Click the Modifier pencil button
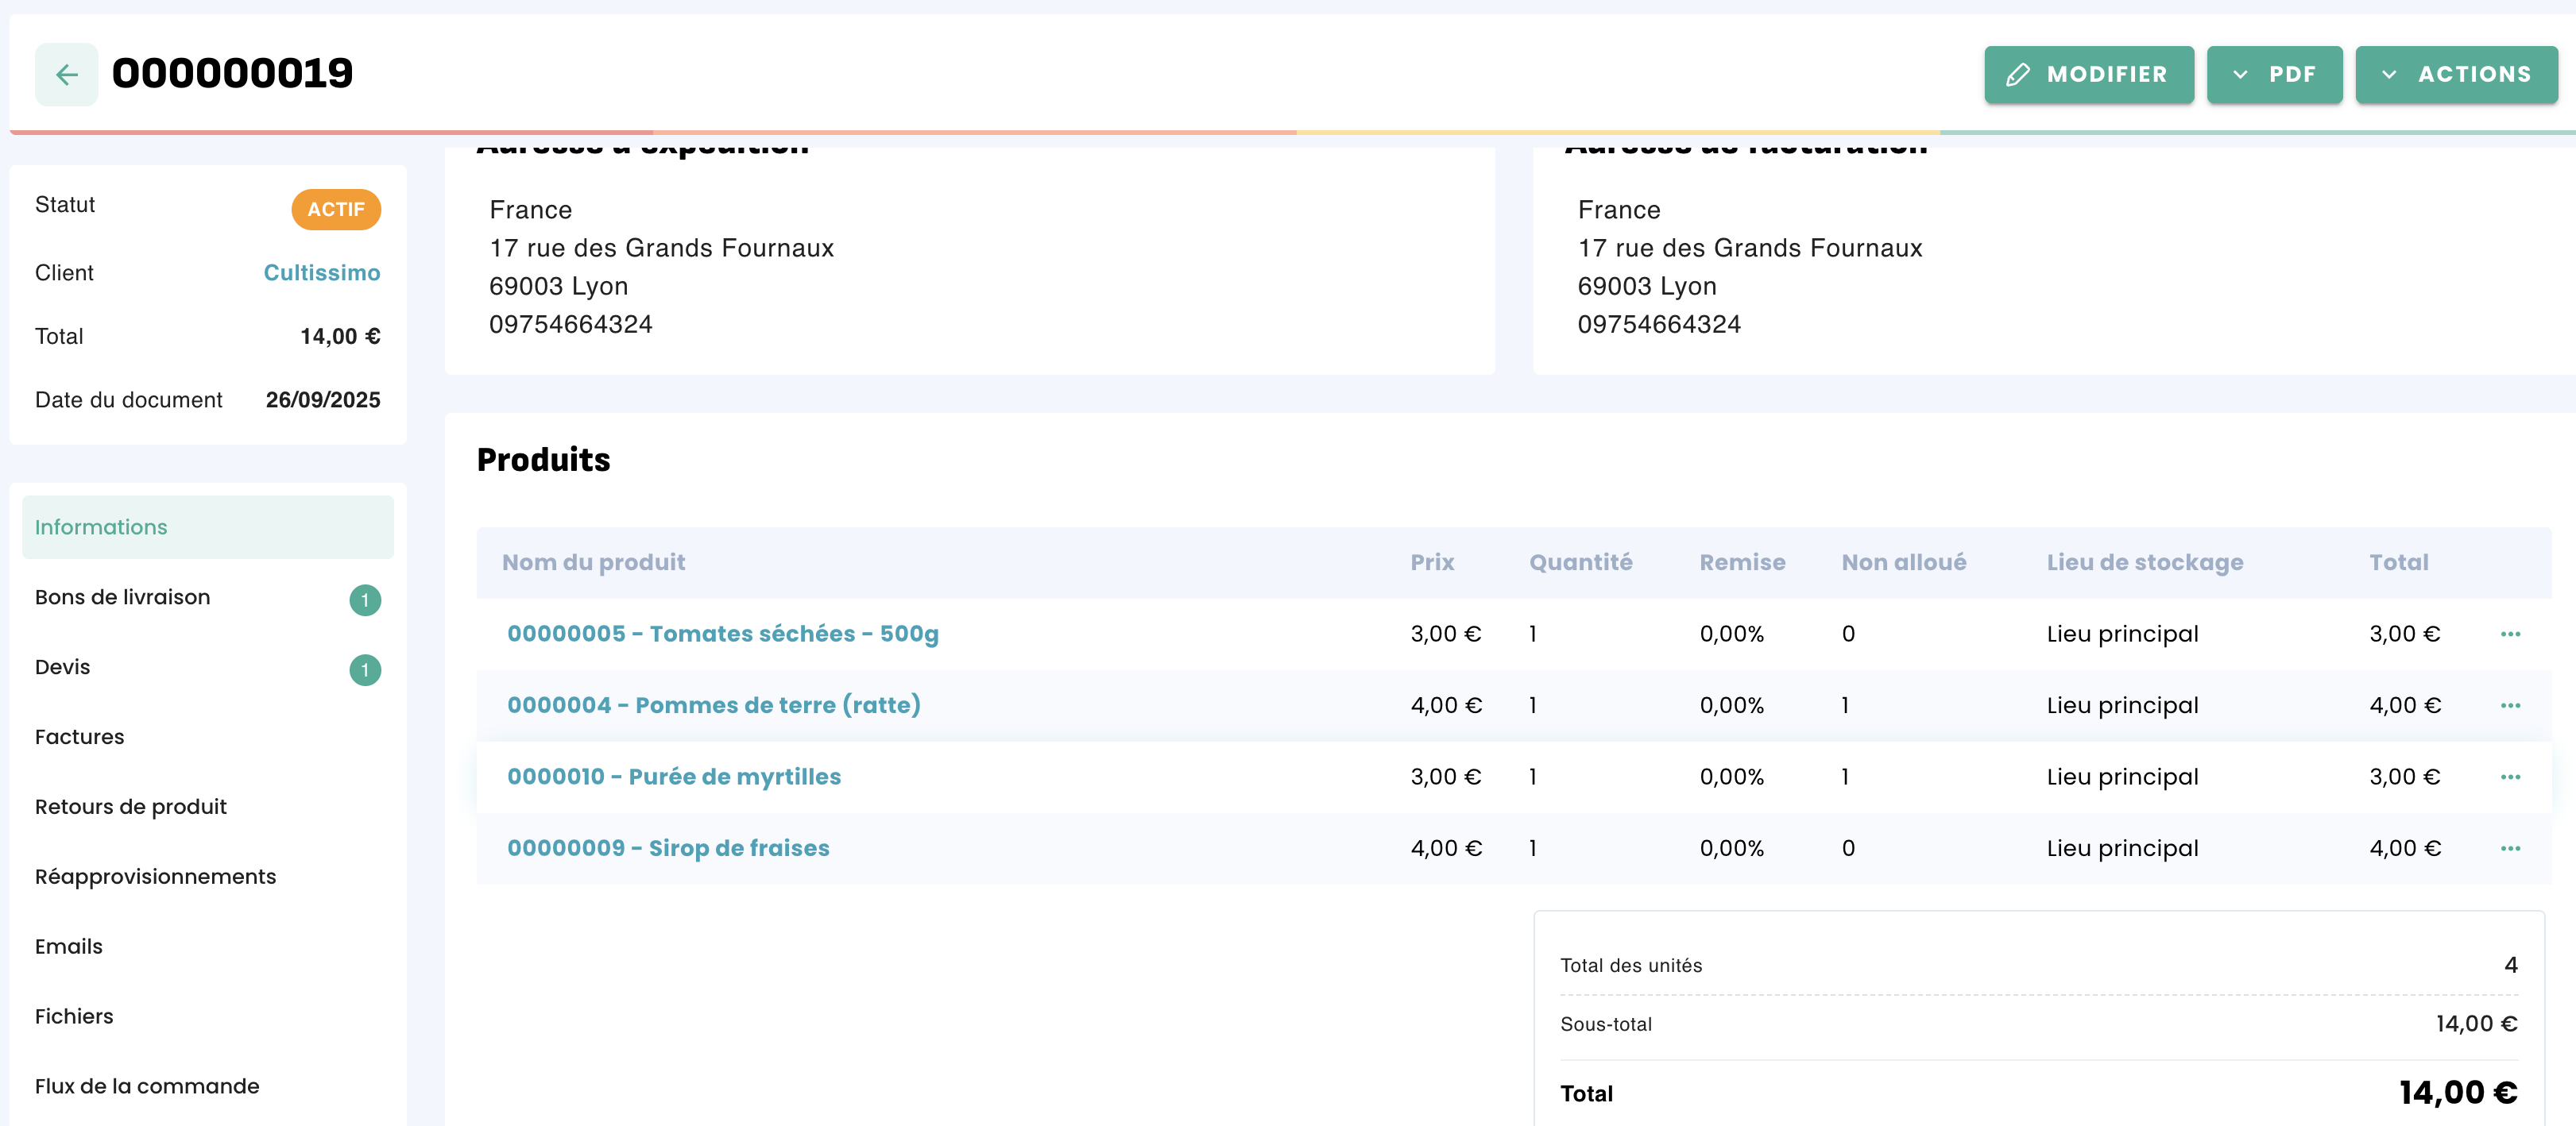This screenshot has height=1126, width=2576. point(2088,74)
